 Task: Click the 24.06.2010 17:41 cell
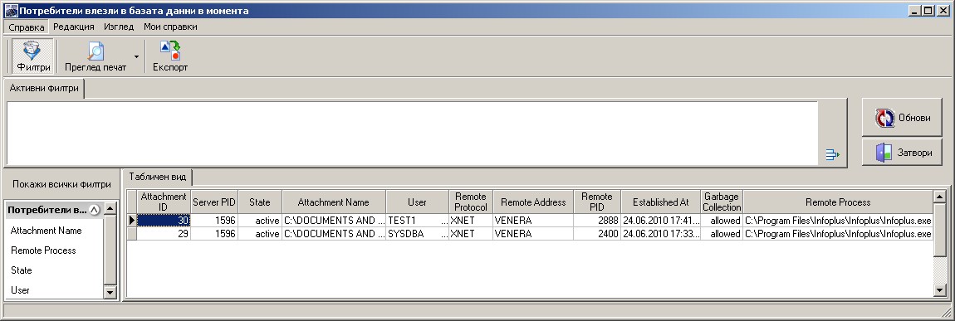(x=660, y=221)
